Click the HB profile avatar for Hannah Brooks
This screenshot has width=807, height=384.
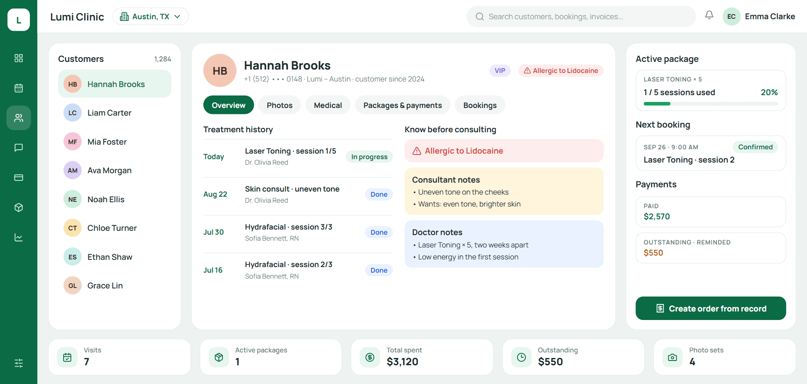[x=220, y=70]
